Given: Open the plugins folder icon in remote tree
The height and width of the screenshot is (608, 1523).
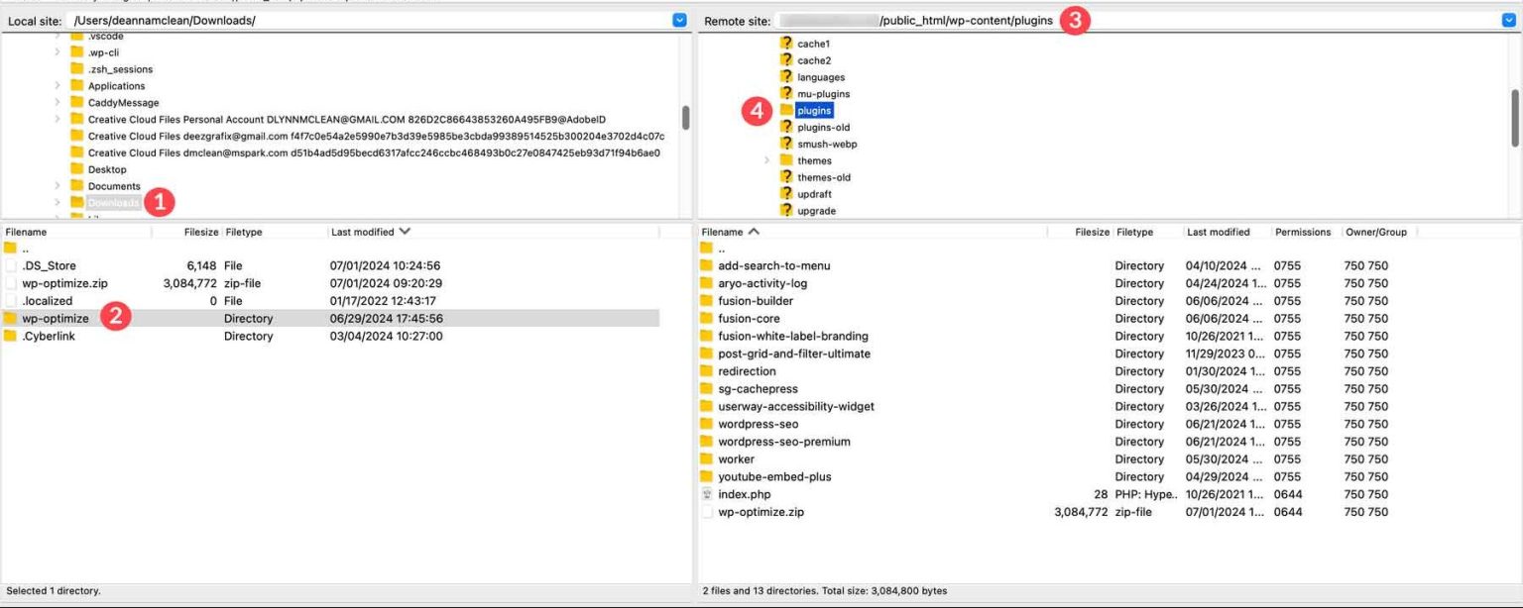Looking at the screenshot, I should pyautogui.click(x=788, y=110).
